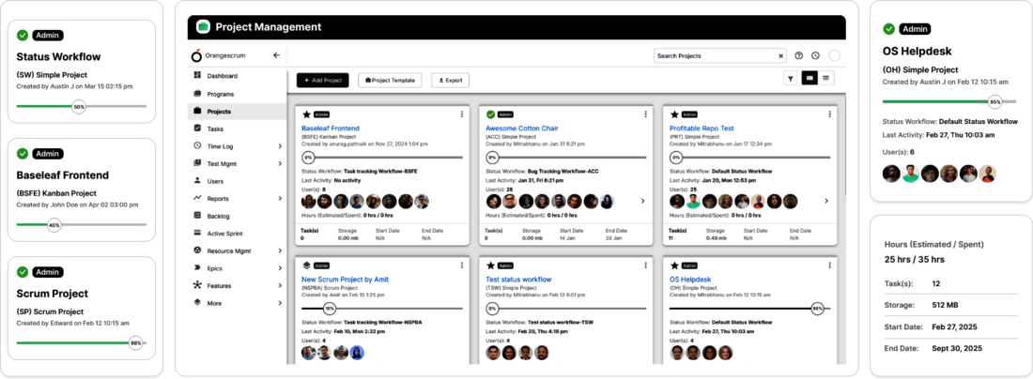Click the Search Projects input field
The width and height of the screenshot is (1033, 379).
tap(714, 56)
